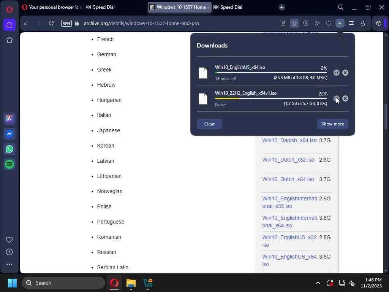Download Win10_Dutch_x64.iso link
Screen dimensions: 389x292
tap(288, 179)
